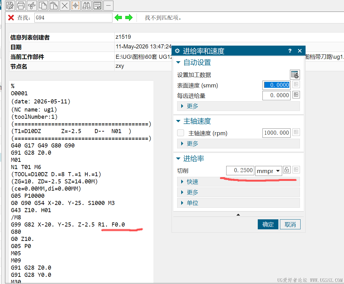Toggle the word wrap toolbar icon
Viewport: 344px width, 284px height.
tap(97, 6)
